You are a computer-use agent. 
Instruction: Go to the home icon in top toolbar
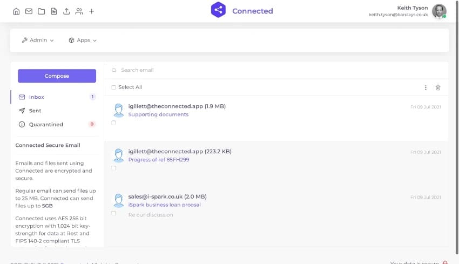pyautogui.click(x=16, y=11)
